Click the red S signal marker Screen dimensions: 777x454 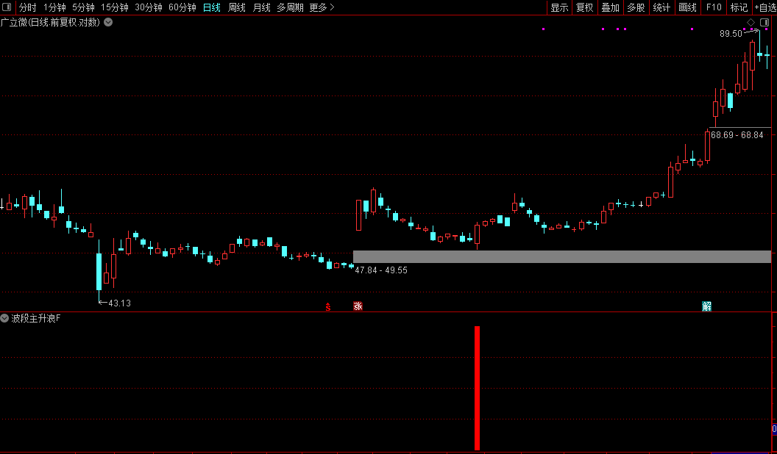[328, 307]
